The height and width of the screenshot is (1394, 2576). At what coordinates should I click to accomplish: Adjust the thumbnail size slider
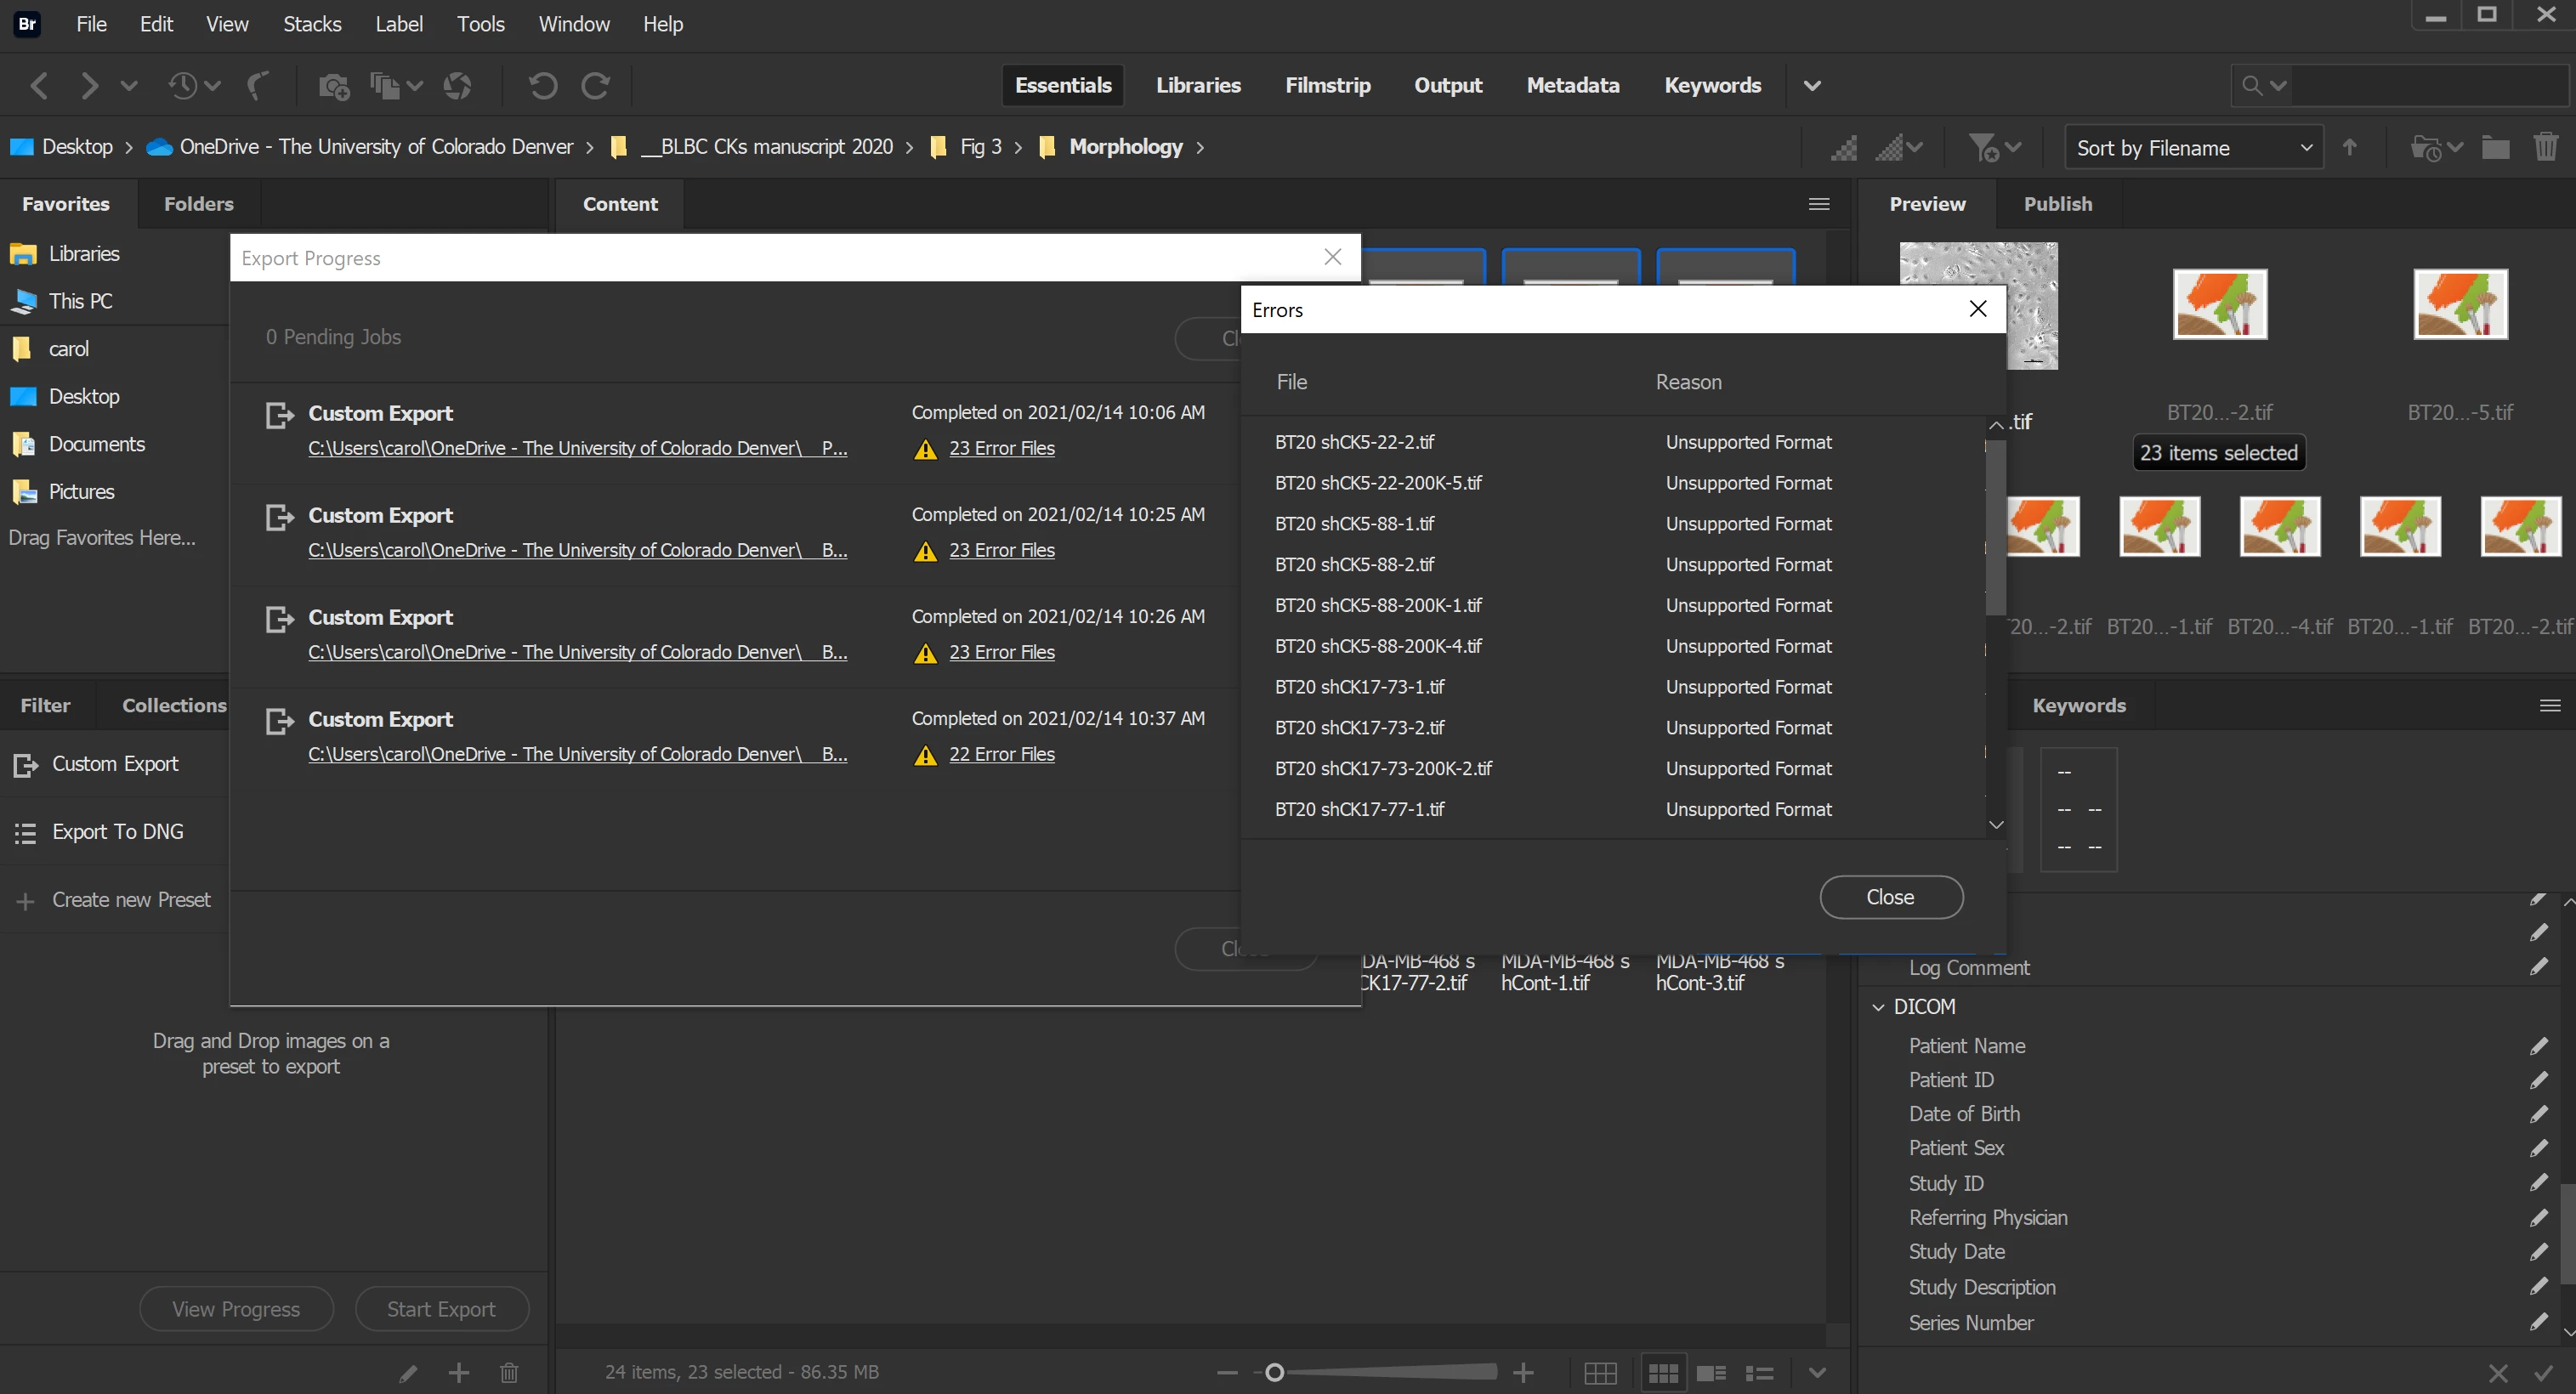coord(1274,1373)
